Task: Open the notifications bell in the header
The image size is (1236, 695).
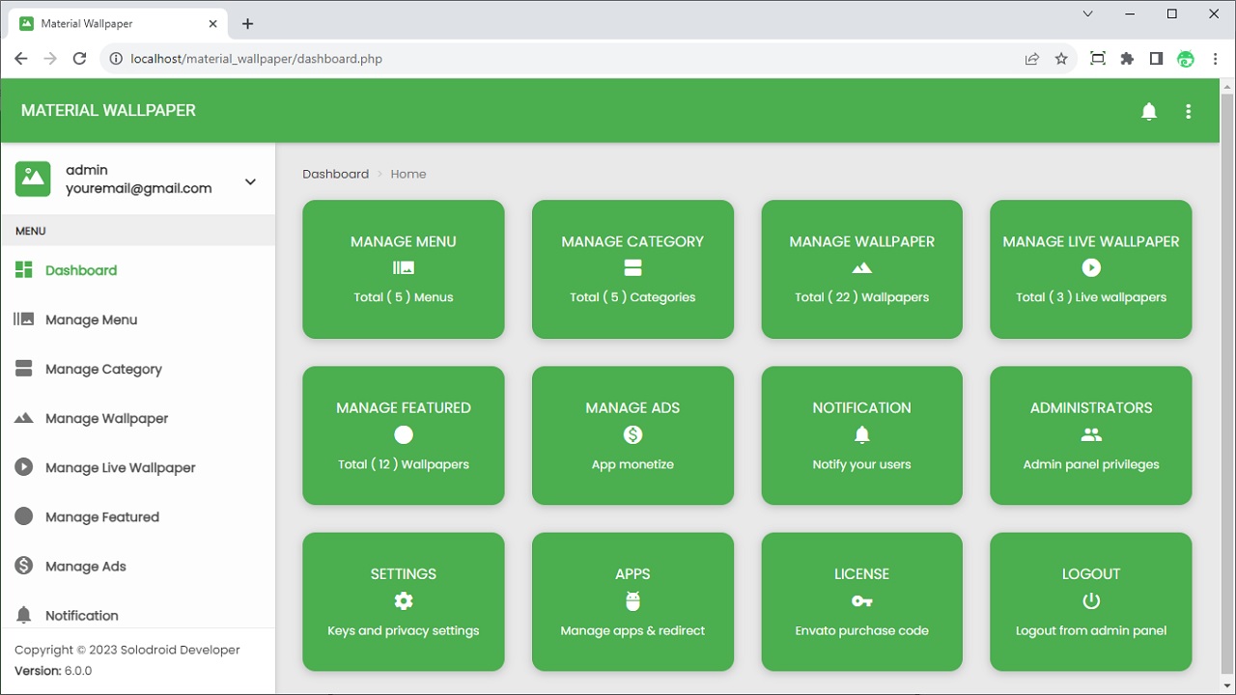Action: click(1149, 111)
